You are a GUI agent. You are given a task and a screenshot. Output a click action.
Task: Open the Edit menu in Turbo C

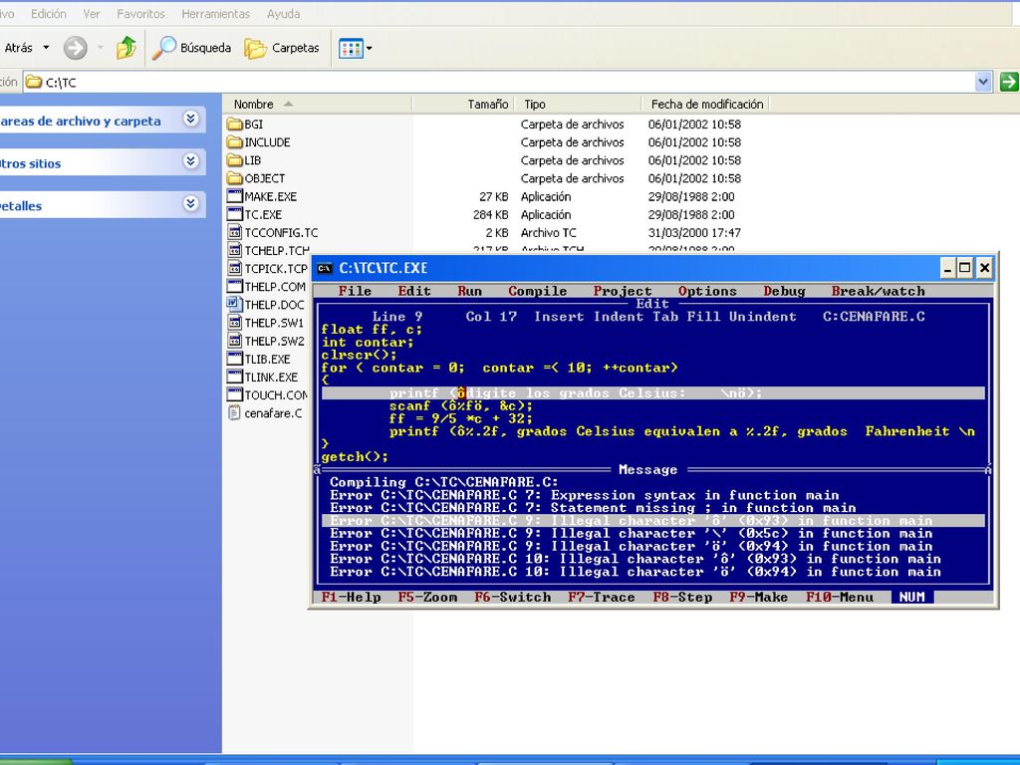tap(414, 292)
